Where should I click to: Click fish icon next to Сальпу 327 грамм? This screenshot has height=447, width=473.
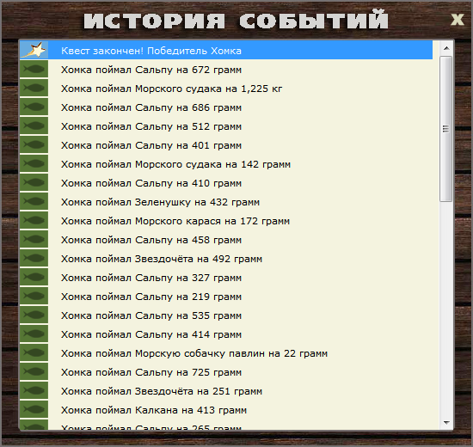pos(34,277)
